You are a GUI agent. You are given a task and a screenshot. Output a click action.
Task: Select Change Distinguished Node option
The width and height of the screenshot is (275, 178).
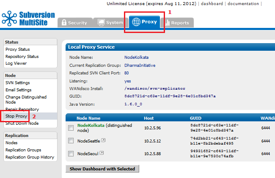pos(26,99)
